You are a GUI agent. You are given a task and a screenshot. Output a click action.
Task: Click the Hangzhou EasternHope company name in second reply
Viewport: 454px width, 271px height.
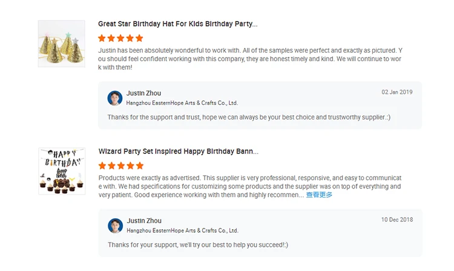point(182,230)
